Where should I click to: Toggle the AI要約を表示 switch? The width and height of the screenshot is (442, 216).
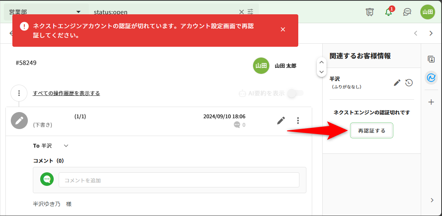[x=296, y=93]
